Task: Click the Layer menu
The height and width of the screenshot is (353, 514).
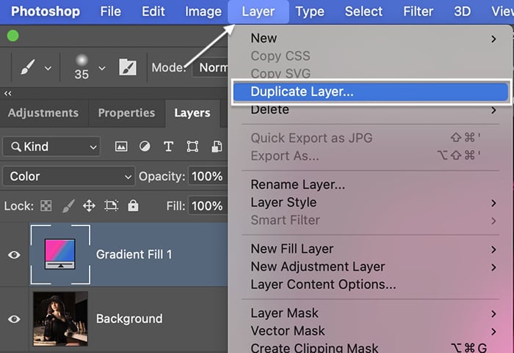Action: (x=258, y=12)
